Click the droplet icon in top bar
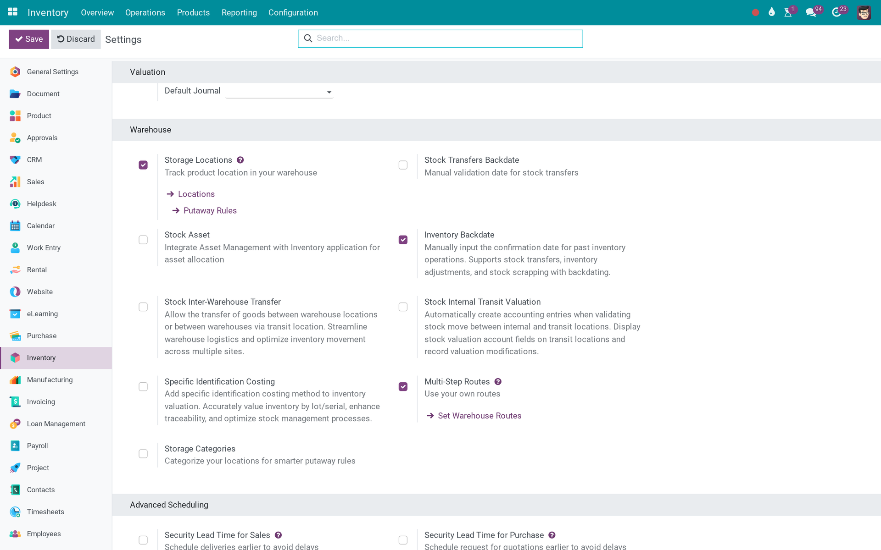Image resolution: width=881 pixels, height=550 pixels. (x=772, y=12)
